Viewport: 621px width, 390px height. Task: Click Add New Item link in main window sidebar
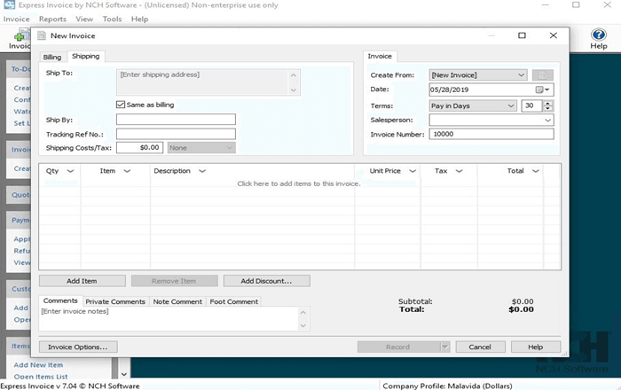coord(38,364)
